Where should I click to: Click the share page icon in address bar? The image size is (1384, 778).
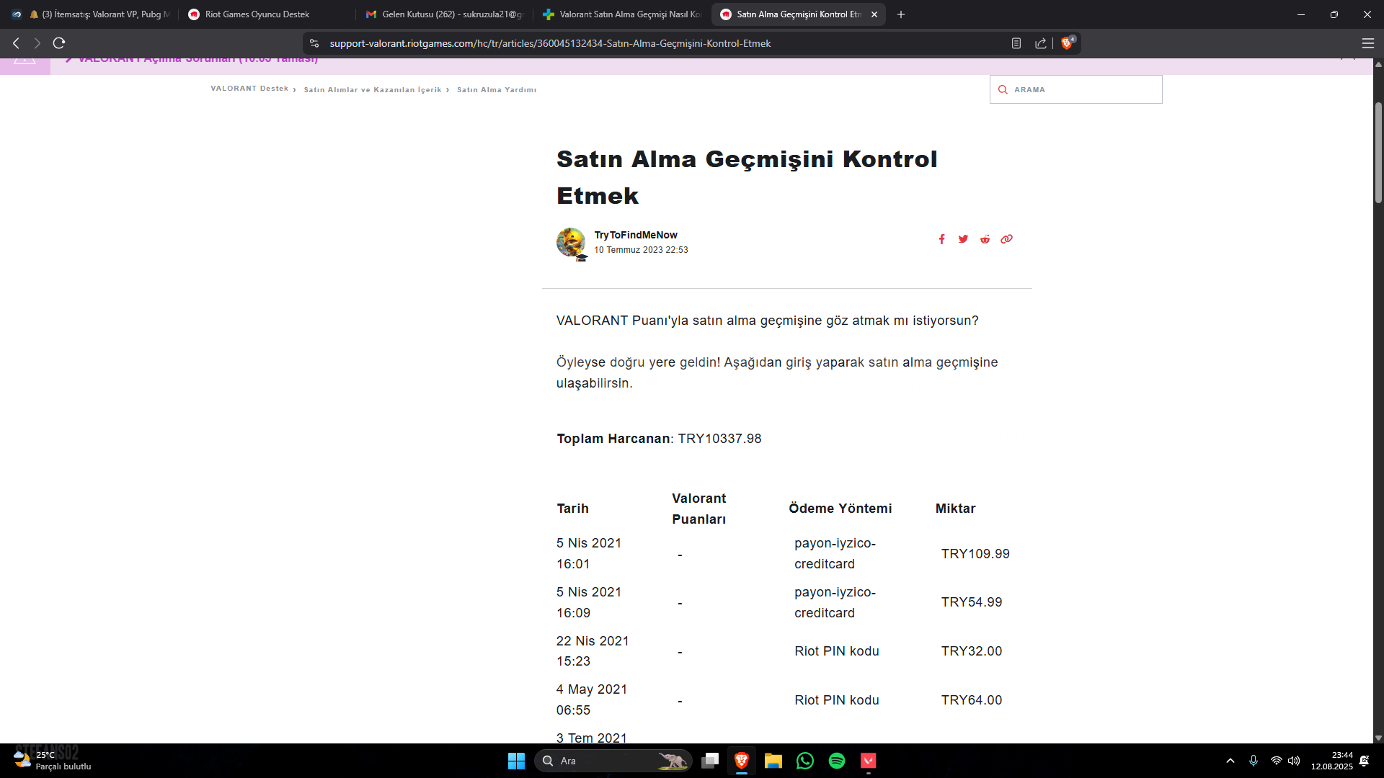click(x=1041, y=43)
